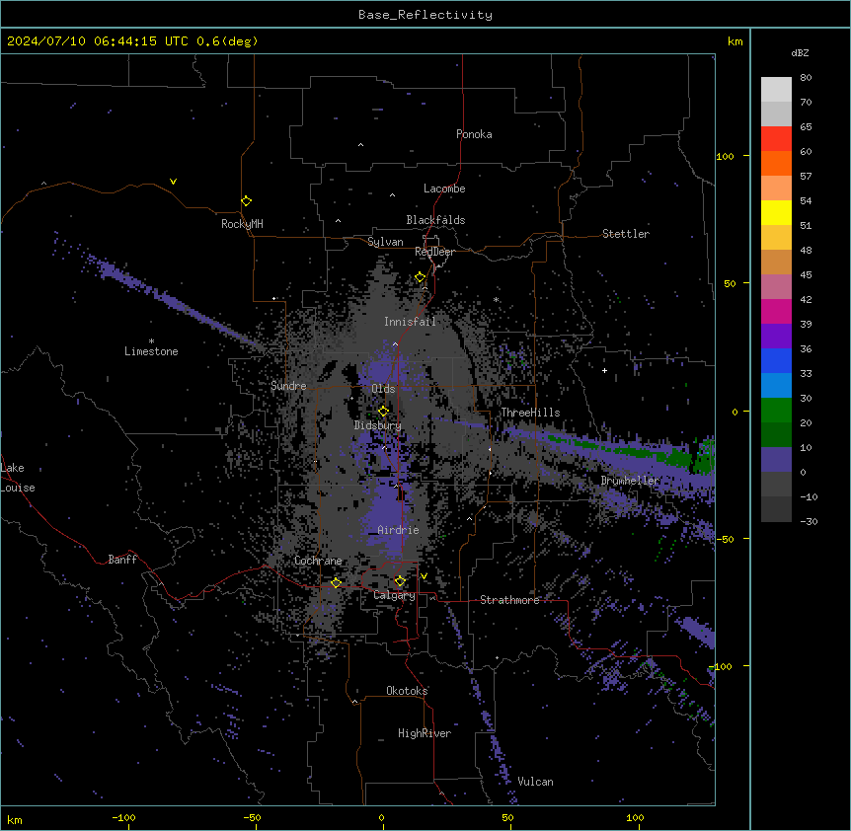This screenshot has height=831, width=851.
Task: Click the Ponoka city label
Action: pyautogui.click(x=474, y=134)
